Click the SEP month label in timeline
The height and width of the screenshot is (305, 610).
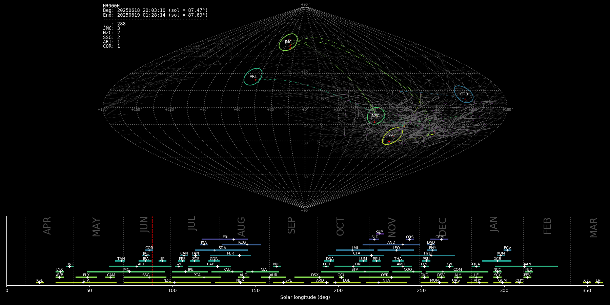(x=291, y=225)
